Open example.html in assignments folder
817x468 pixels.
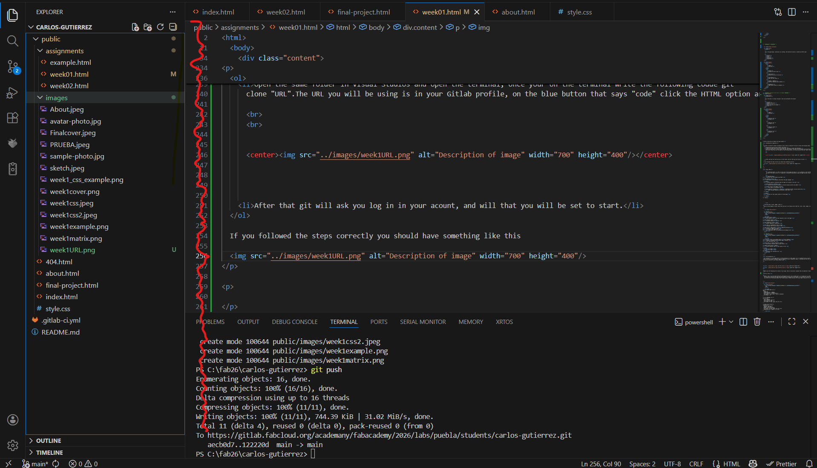tap(70, 62)
